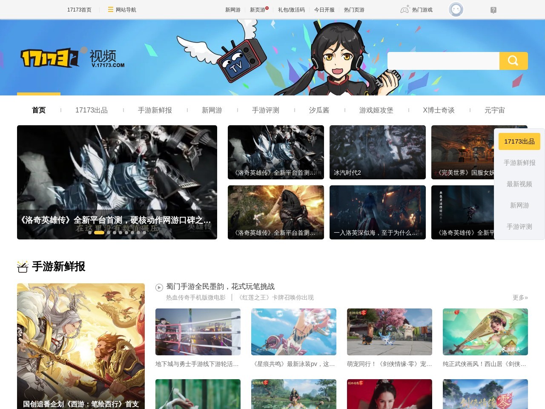
Task: Switch to the 汐瓜酱 navigation tab
Action: (x=319, y=110)
